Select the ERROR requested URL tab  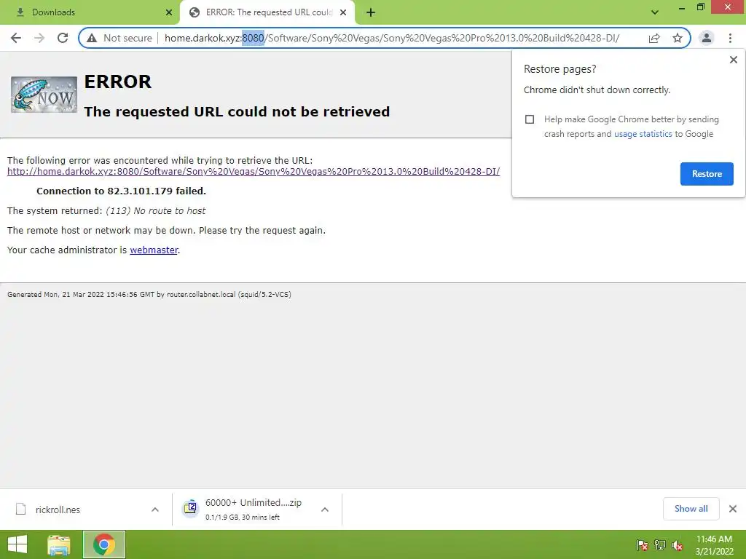[267, 12]
